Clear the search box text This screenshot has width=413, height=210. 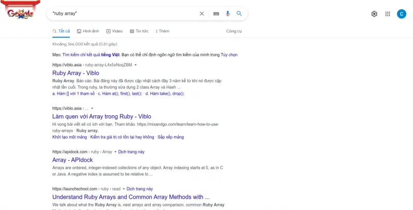[202, 14]
